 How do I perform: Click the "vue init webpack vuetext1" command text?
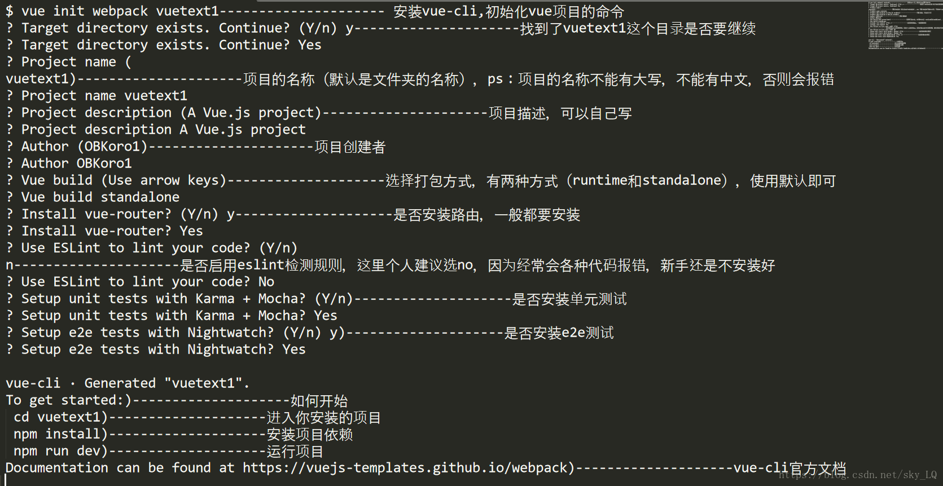tap(120, 11)
